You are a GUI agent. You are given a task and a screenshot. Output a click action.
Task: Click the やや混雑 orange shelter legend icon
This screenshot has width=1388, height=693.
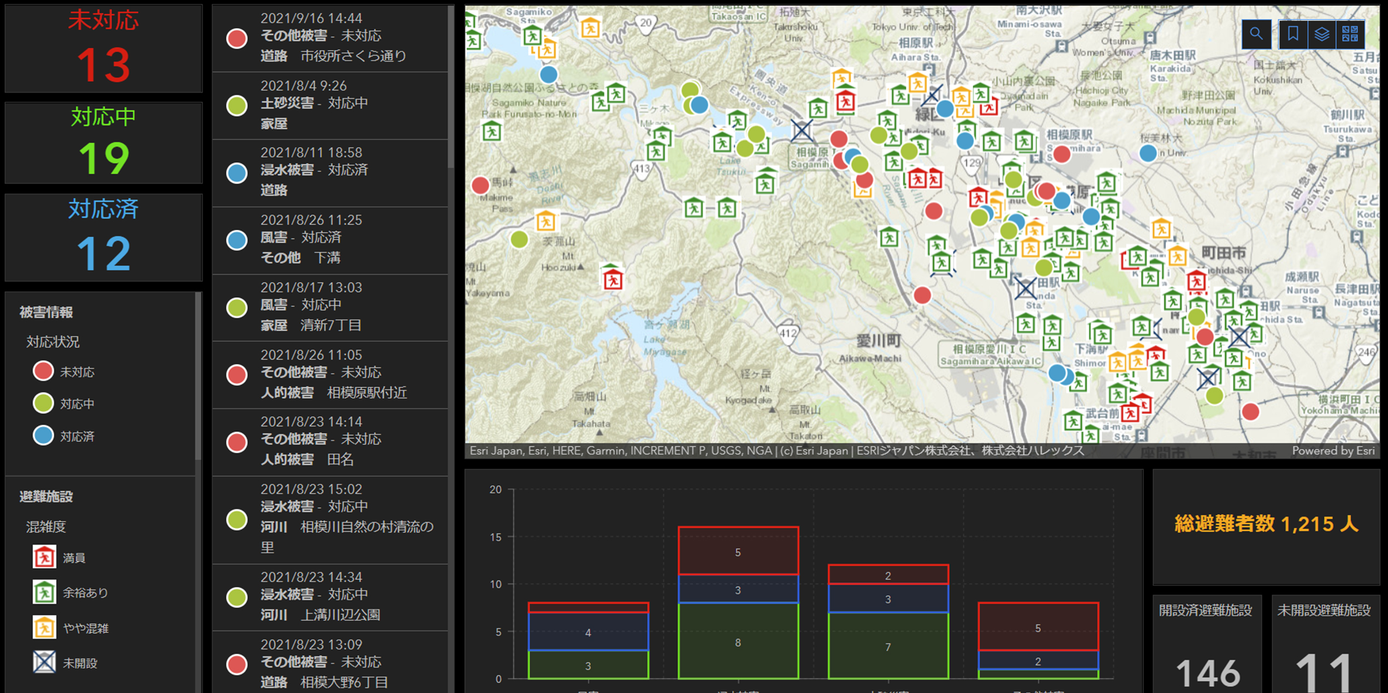click(x=44, y=628)
